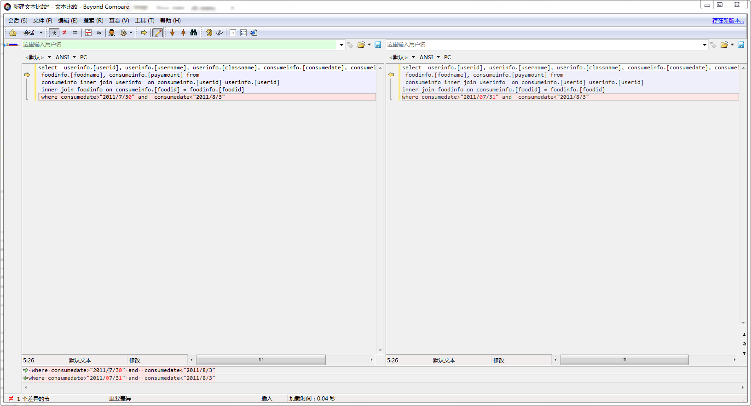Save the right pane file
This screenshot has height=406, width=751.
pos(741,45)
